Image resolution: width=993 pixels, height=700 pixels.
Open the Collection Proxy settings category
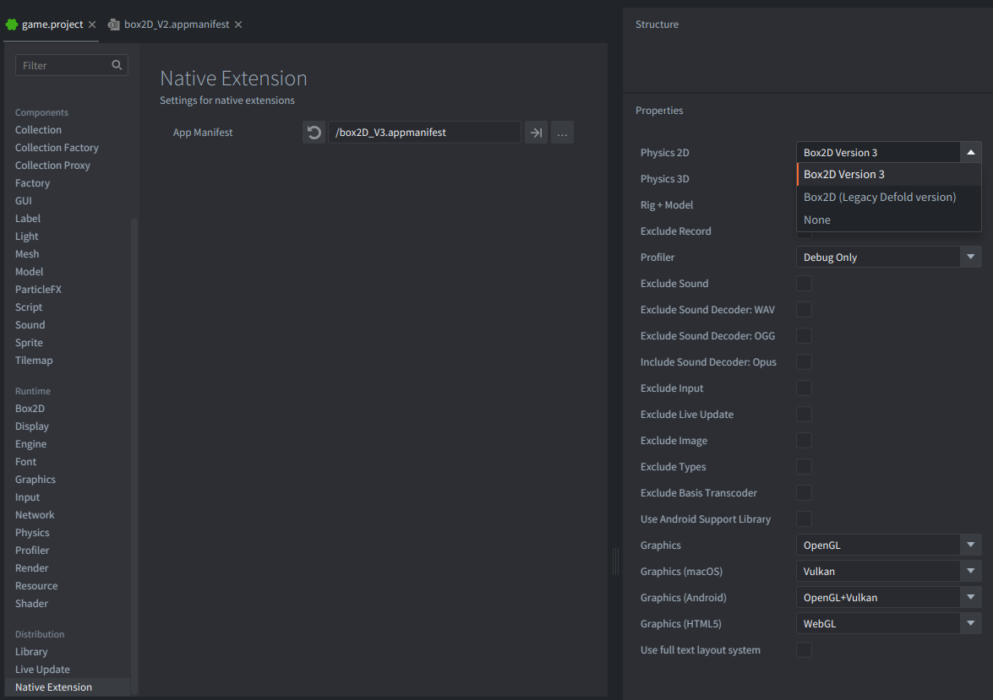[x=52, y=166]
